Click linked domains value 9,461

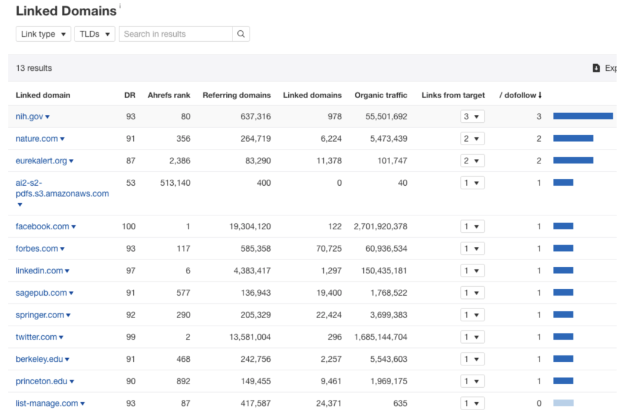click(x=331, y=381)
